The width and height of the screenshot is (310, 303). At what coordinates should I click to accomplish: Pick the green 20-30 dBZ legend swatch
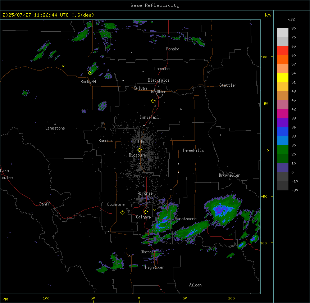click(283, 150)
